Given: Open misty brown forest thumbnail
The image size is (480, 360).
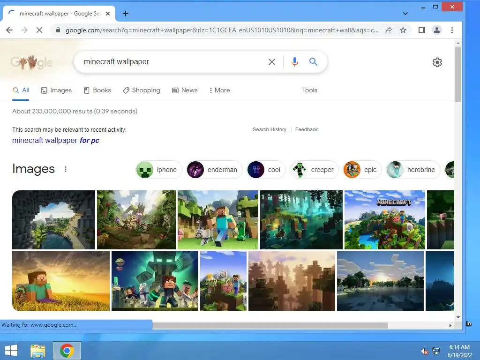Looking at the screenshot, I should tap(292, 281).
